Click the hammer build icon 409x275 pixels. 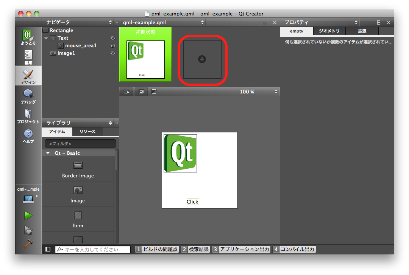click(x=28, y=244)
